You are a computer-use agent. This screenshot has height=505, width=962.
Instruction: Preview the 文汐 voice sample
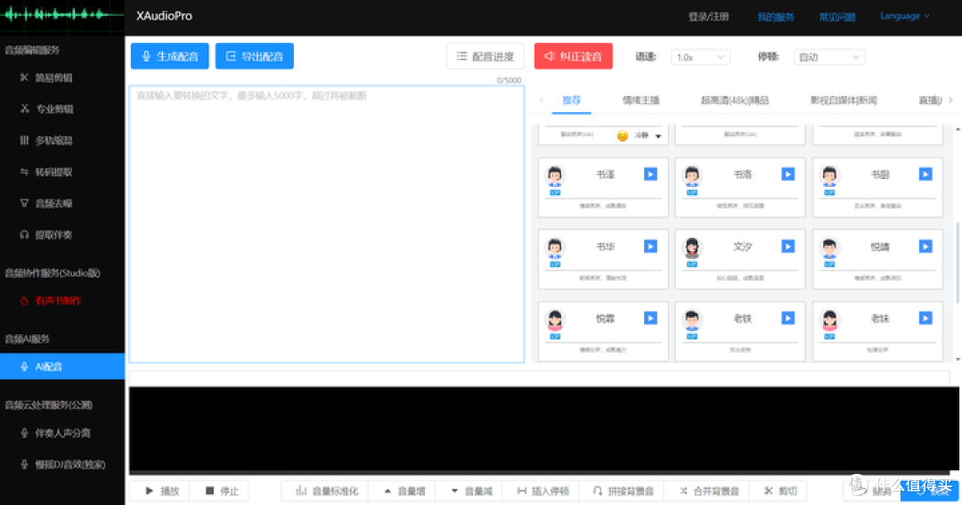[787, 246]
